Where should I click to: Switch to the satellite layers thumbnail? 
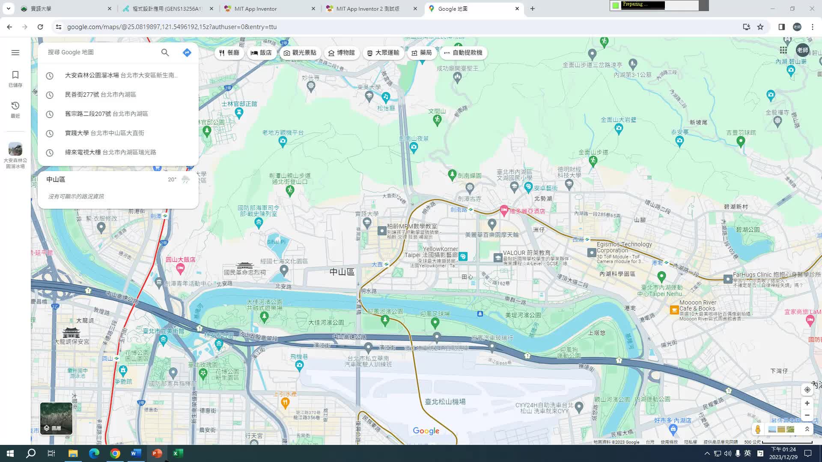(x=56, y=418)
